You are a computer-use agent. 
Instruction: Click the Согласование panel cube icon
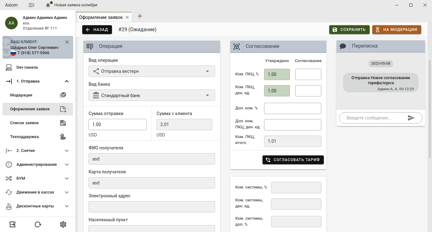(x=237, y=46)
